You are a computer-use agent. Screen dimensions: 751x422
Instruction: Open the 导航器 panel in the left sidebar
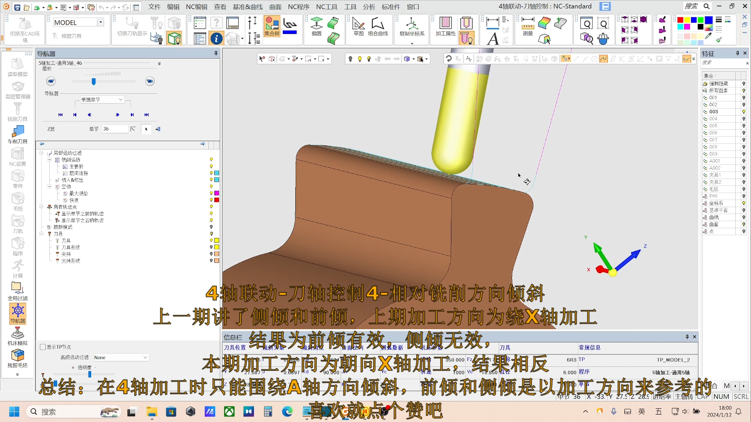pyautogui.click(x=18, y=313)
